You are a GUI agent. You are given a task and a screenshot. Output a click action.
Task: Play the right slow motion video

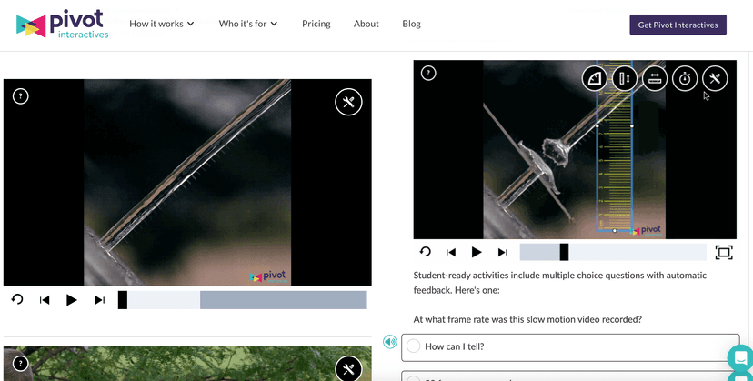(x=477, y=252)
